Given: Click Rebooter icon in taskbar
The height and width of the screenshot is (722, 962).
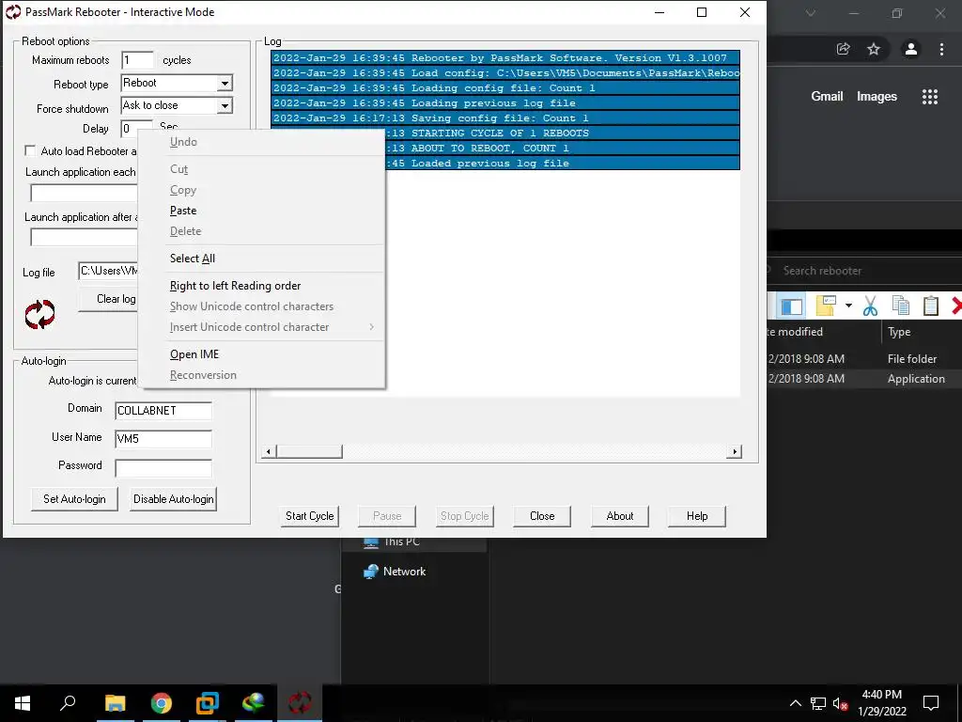Looking at the screenshot, I should 300,703.
